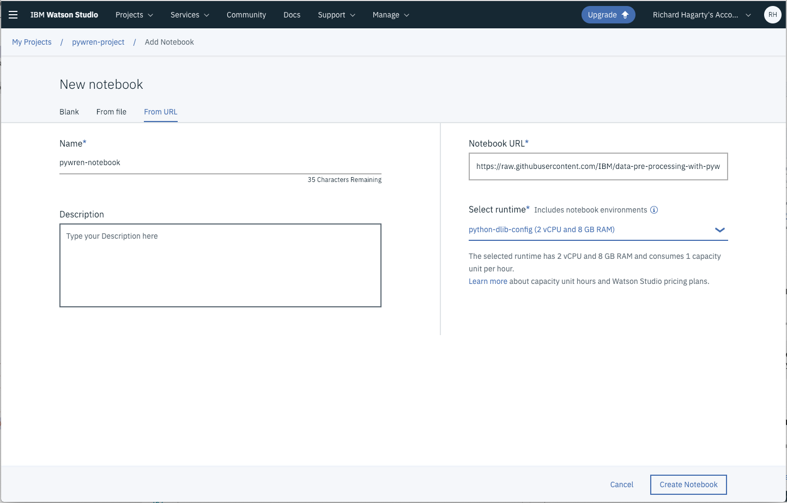
Task: Open Richard Hagarty's account dropdown
Action: pos(702,15)
